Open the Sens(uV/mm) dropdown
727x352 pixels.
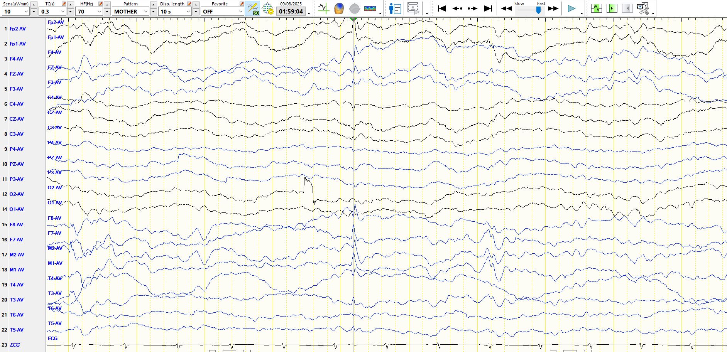click(x=26, y=12)
